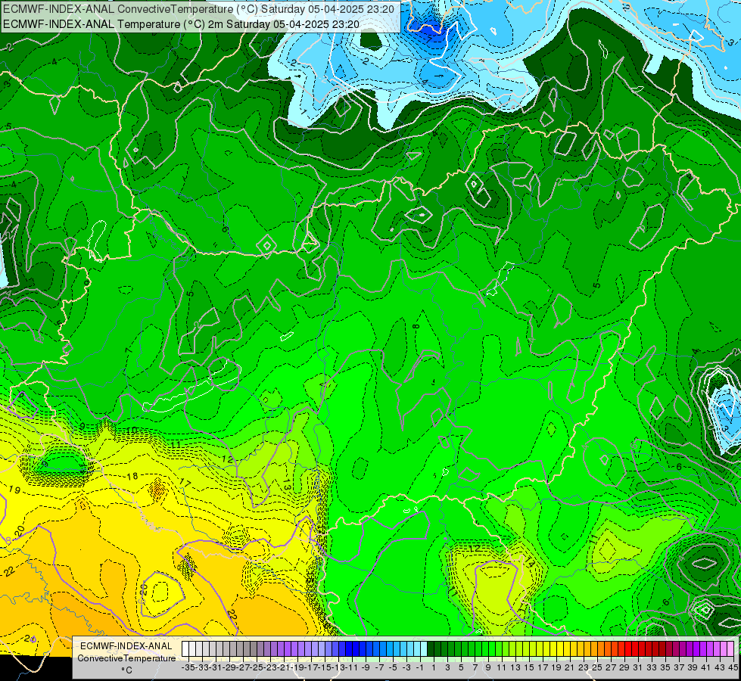Screen dimensions: 741x681
Task: Select the 39 value on the legend scale
Action: coord(693,667)
